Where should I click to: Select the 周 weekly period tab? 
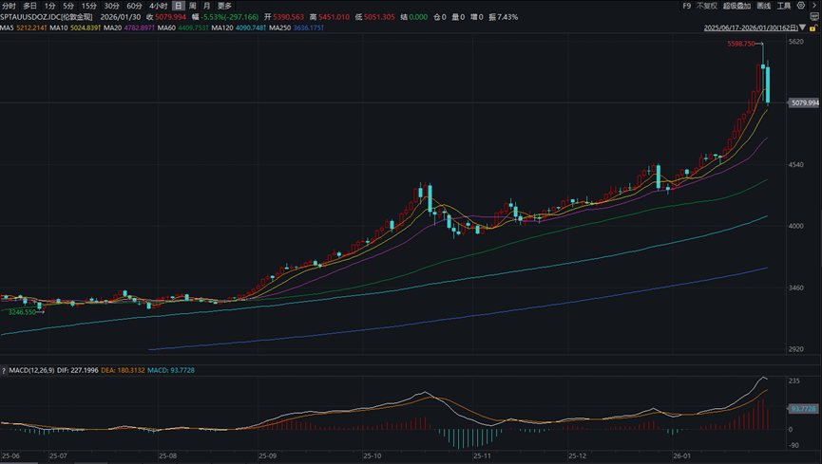(192, 6)
